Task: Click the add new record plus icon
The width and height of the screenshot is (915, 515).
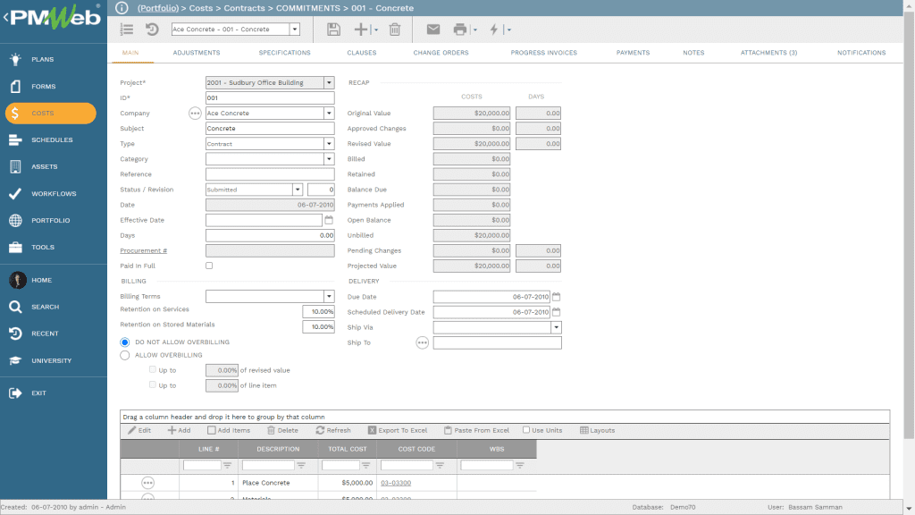Action: [x=361, y=30]
